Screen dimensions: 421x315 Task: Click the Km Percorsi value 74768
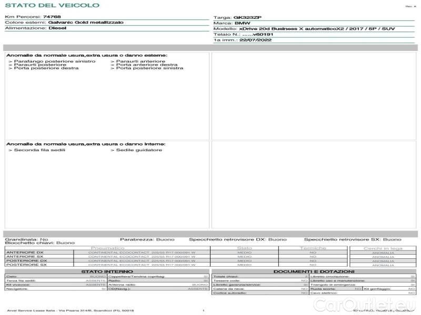52,17
